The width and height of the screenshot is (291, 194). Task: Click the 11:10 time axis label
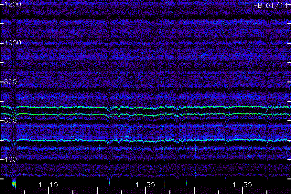pos(48,185)
